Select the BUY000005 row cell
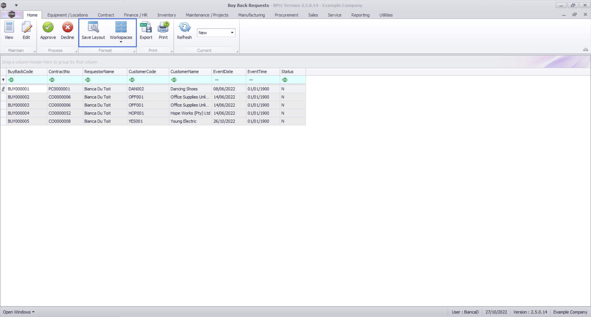 tap(27, 121)
